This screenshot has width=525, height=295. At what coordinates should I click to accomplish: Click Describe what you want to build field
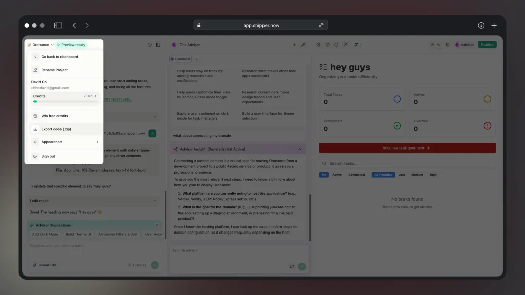coord(94,246)
